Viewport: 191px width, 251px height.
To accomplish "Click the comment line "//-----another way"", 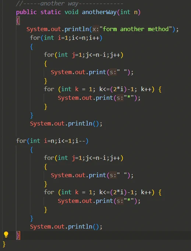I will coord(70,3).
